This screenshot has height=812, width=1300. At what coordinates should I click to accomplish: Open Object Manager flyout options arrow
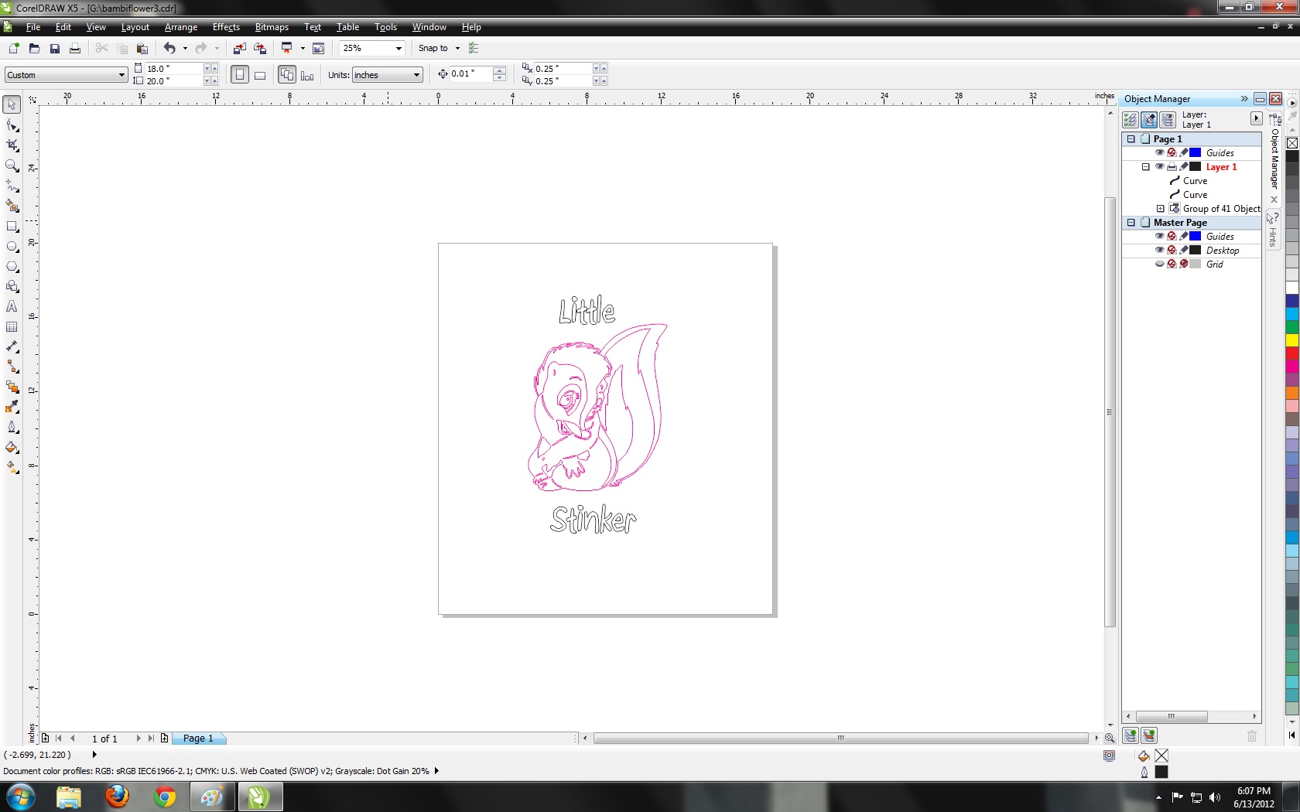click(x=1256, y=118)
